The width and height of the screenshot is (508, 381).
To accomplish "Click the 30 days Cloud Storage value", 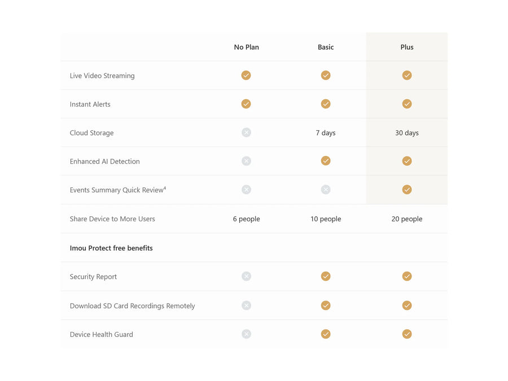I will click(x=407, y=133).
